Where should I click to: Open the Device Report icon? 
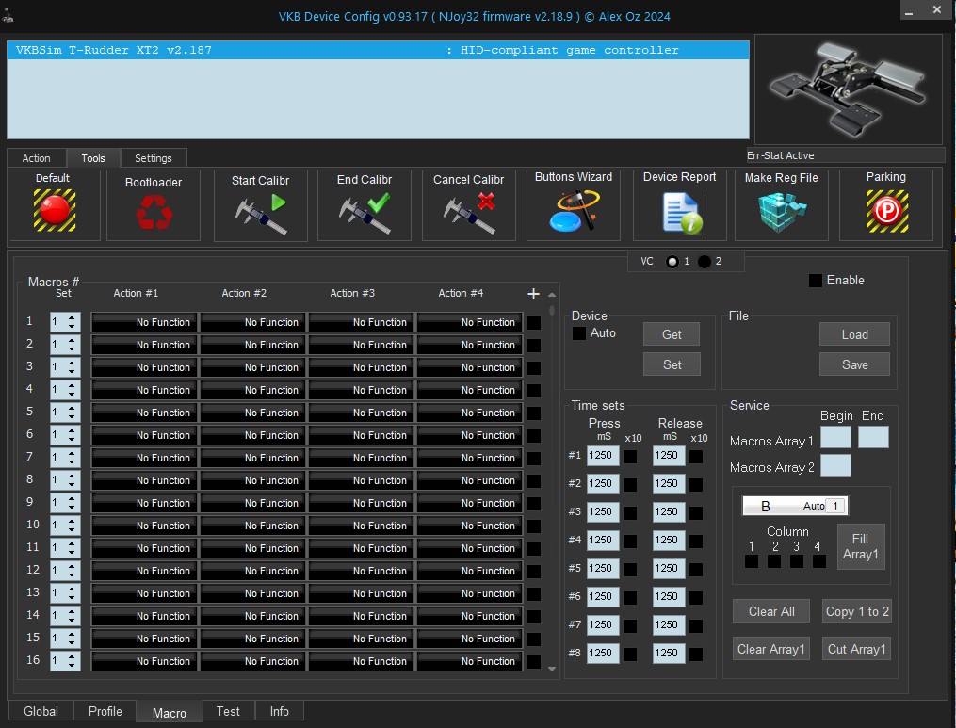tap(681, 213)
